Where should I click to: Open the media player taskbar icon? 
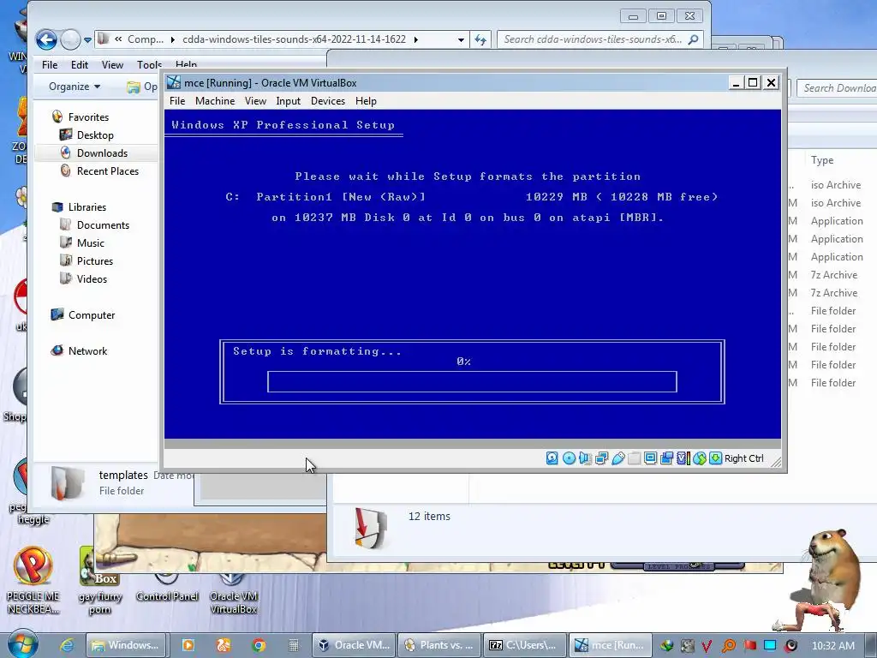(188, 645)
